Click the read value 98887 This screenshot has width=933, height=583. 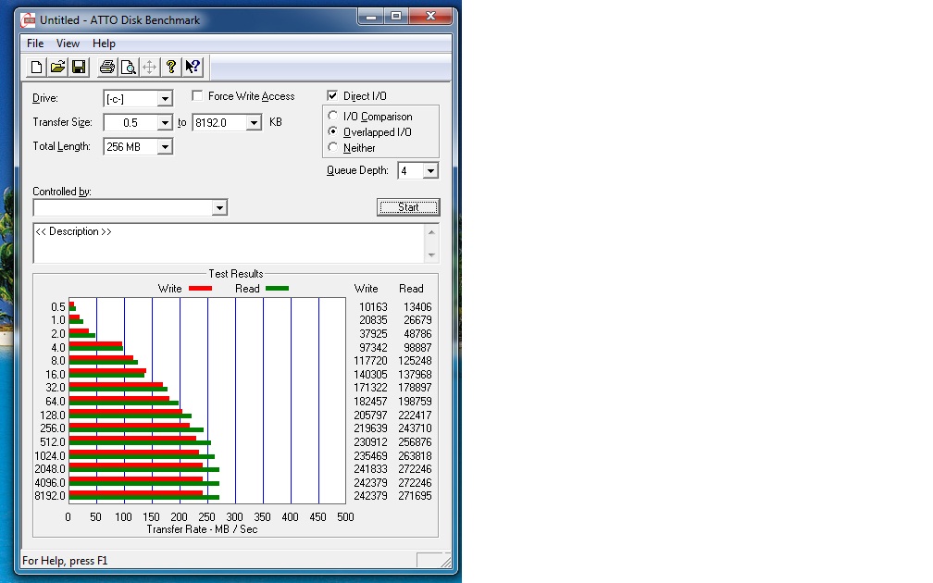[x=417, y=347]
